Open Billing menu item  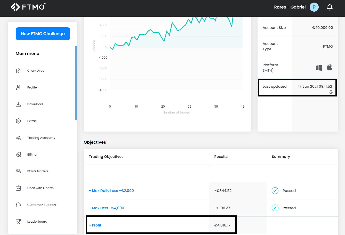click(x=32, y=155)
